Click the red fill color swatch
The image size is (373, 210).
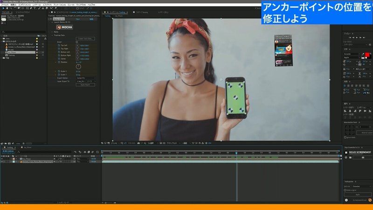[x=367, y=55]
